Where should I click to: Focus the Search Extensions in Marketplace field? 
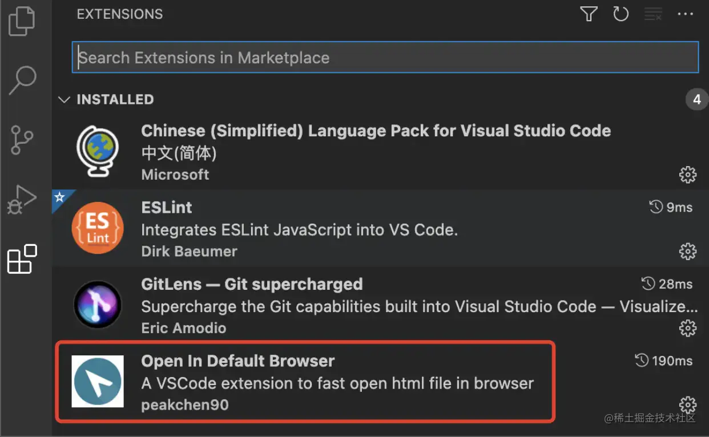[385, 57]
